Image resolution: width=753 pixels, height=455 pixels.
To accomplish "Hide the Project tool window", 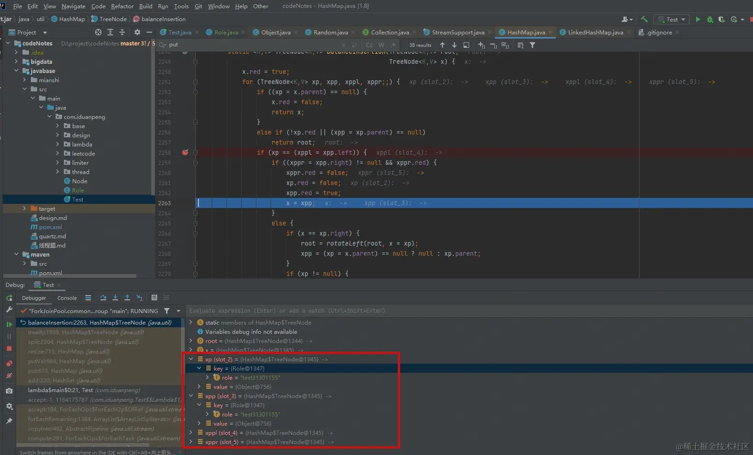I will (149, 32).
